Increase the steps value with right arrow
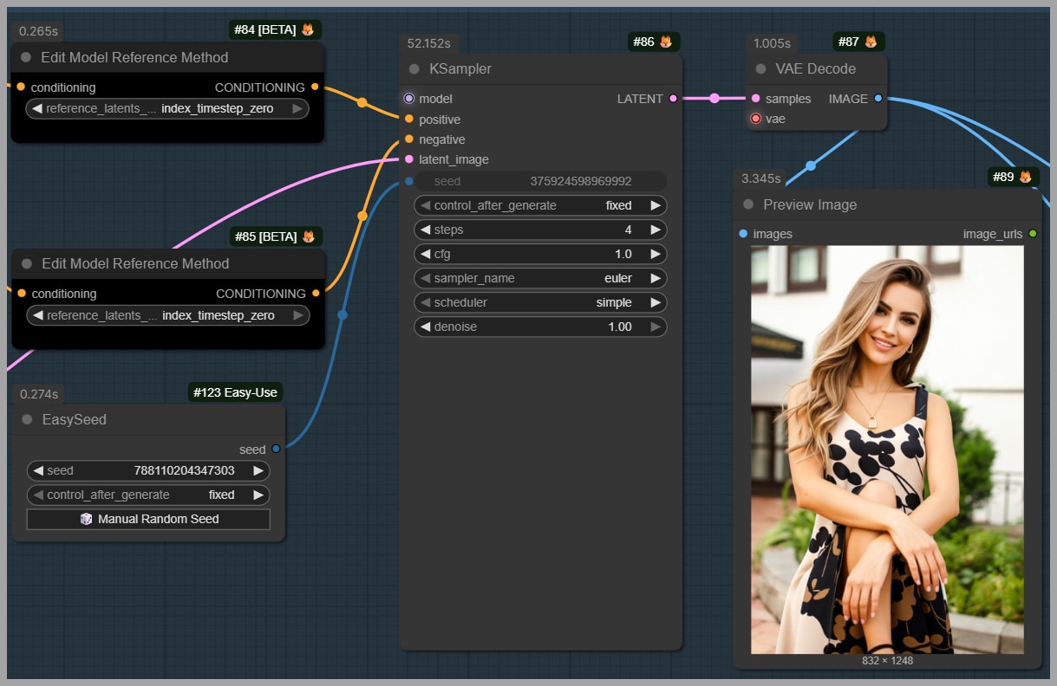This screenshot has height=686, width=1057. coord(656,230)
